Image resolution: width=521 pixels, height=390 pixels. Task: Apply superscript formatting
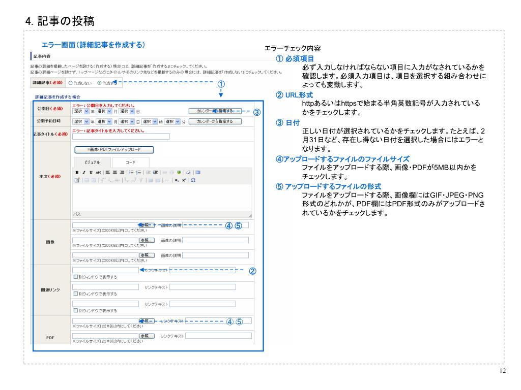(x=184, y=180)
